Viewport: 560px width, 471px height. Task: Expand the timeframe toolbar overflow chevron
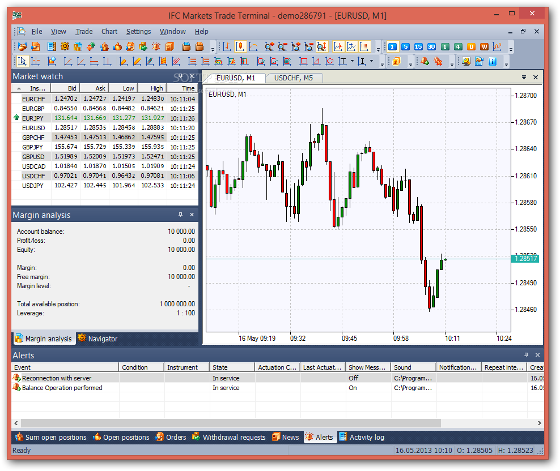pyautogui.click(x=511, y=50)
